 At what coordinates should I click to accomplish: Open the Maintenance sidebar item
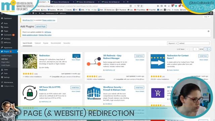[x=8, y=82]
